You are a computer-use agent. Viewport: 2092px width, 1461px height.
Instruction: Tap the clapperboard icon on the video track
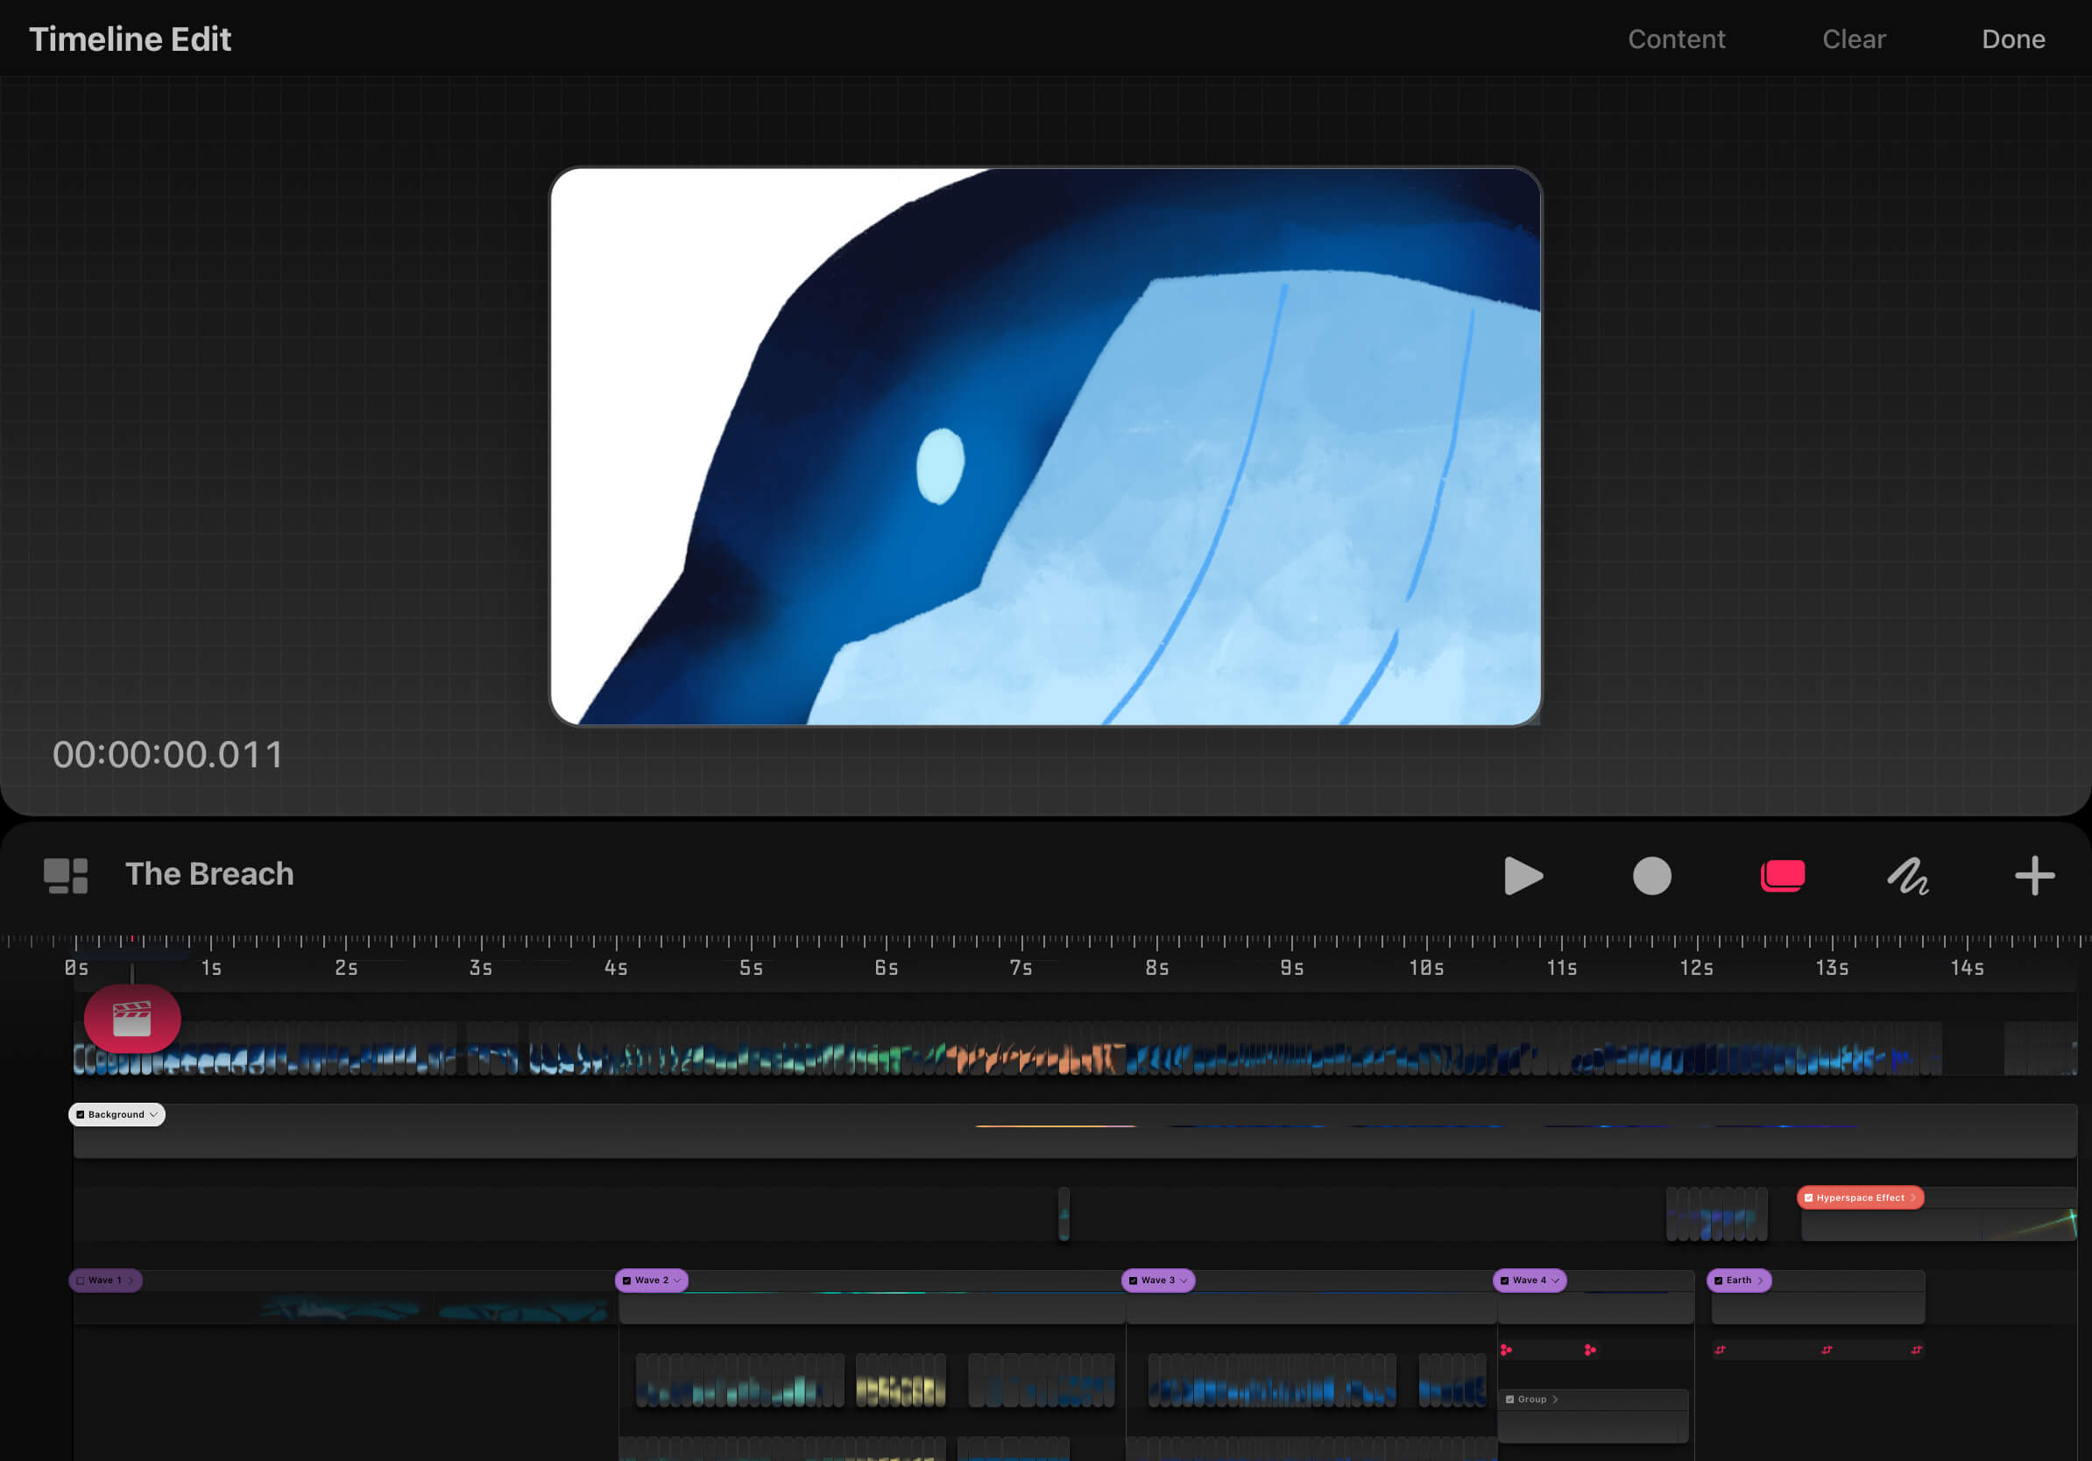(x=132, y=1020)
